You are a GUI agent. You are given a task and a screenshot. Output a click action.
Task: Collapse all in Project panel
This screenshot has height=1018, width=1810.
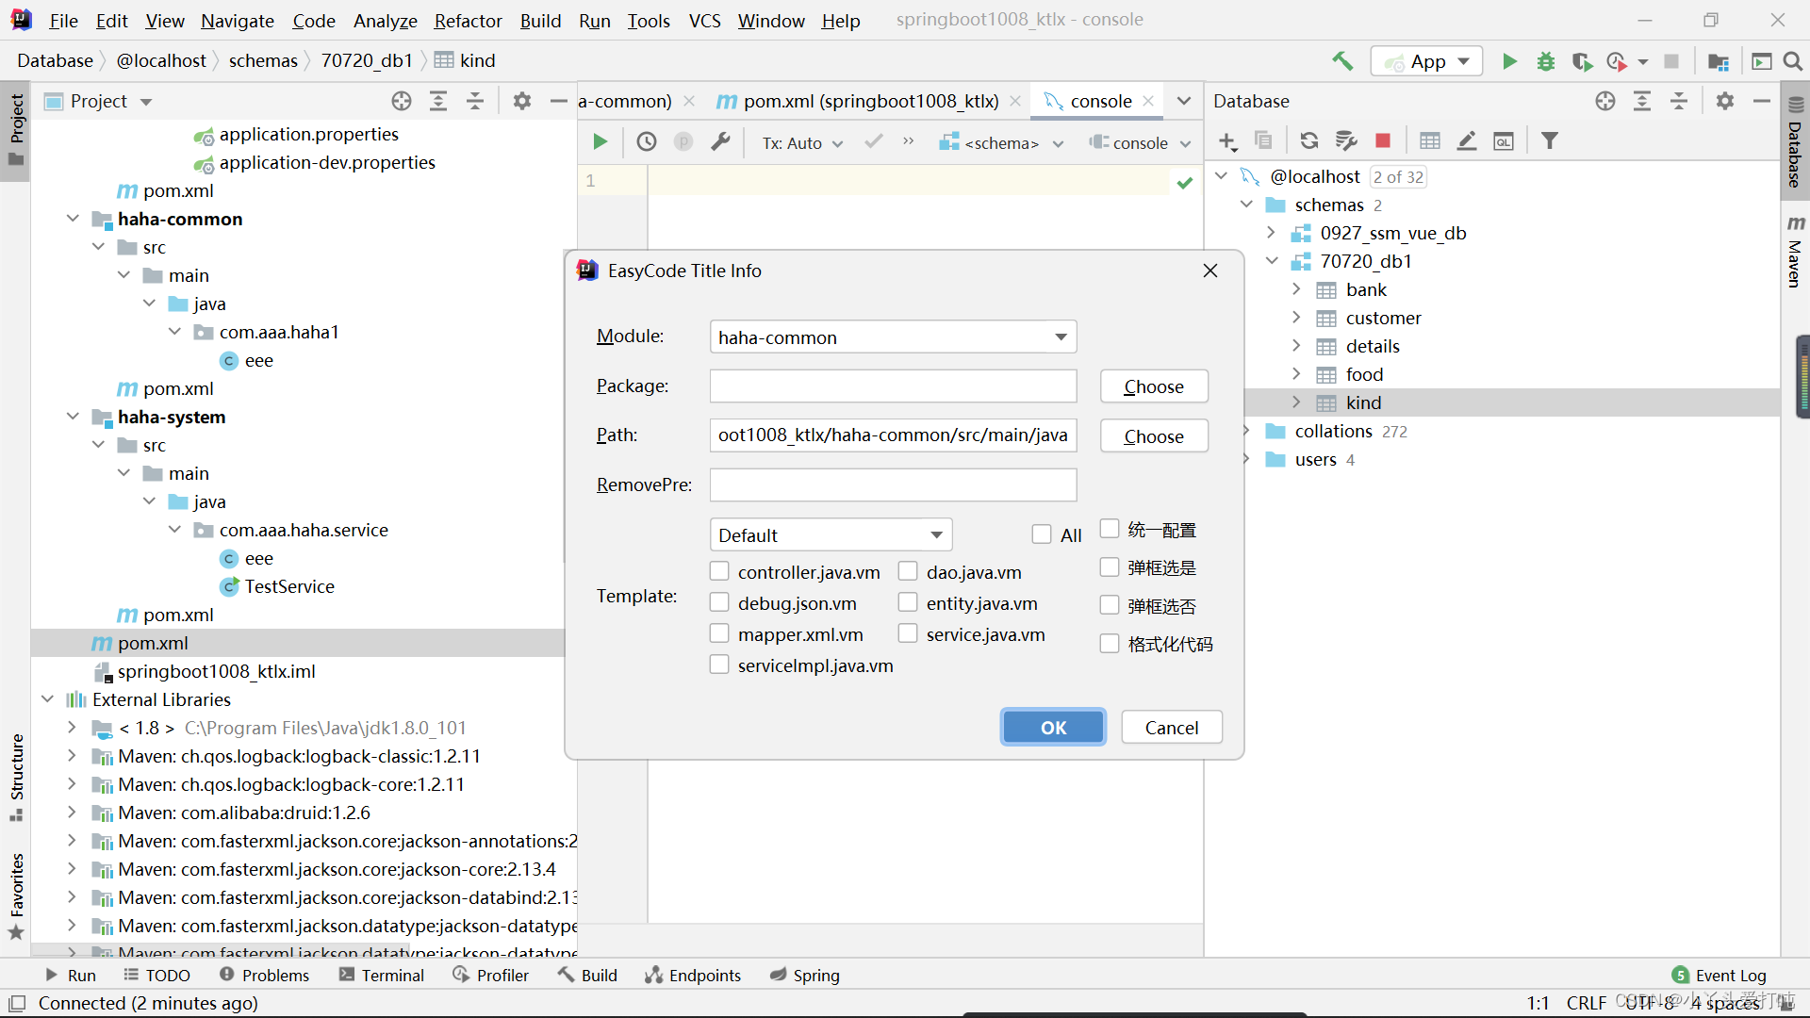pos(475,101)
